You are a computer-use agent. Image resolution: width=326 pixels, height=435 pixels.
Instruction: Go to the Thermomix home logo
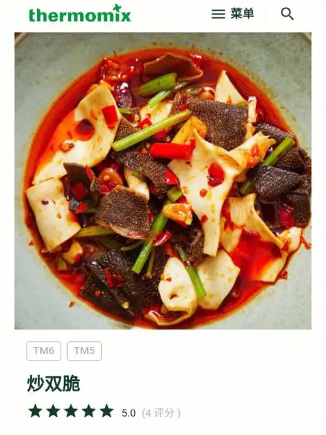click(x=80, y=13)
